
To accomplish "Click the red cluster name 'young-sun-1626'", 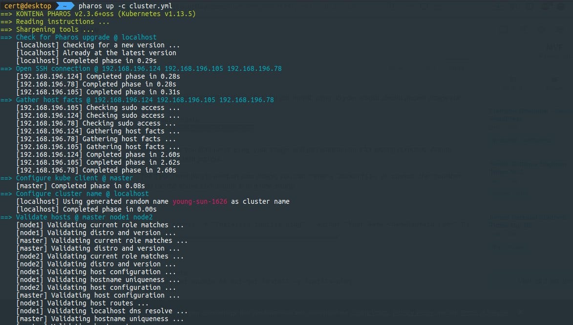I will pyautogui.click(x=200, y=201).
